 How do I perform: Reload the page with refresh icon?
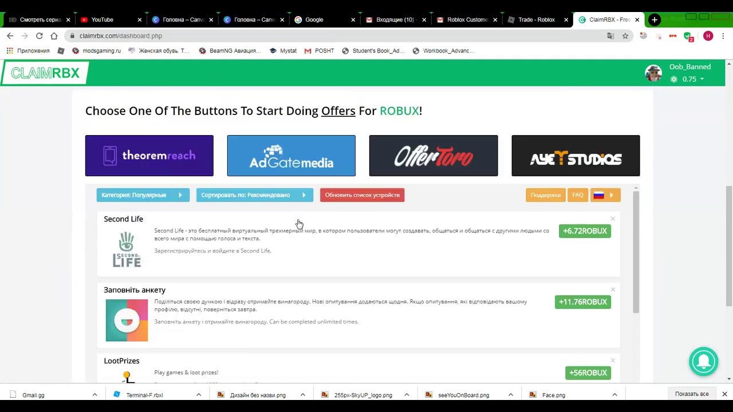pos(39,35)
